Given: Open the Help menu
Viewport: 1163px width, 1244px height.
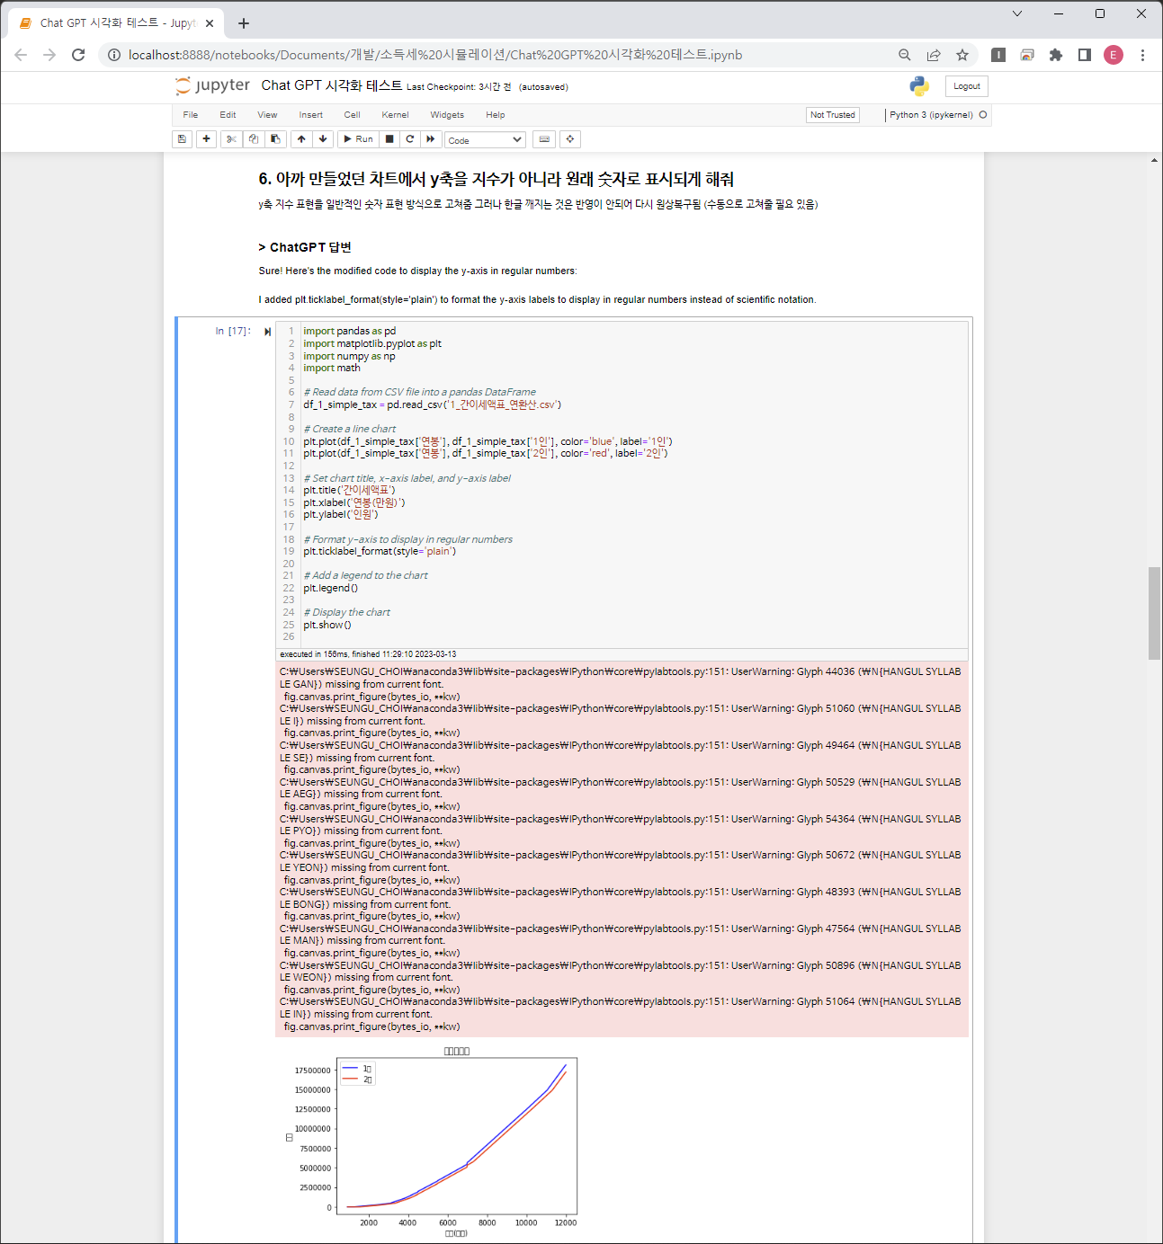Looking at the screenshot, I should [x=496, y=115].
